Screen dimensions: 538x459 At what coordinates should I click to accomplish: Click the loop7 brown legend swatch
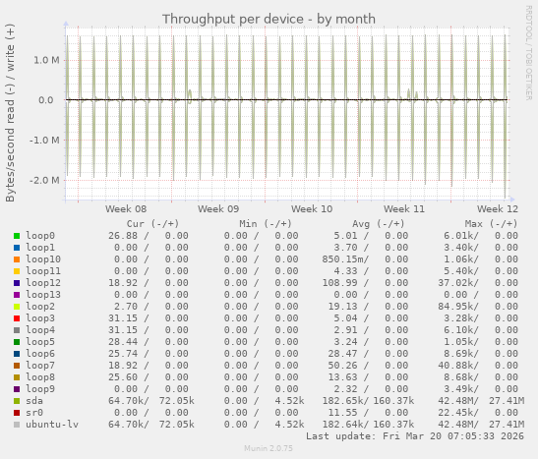coord(17,366)
